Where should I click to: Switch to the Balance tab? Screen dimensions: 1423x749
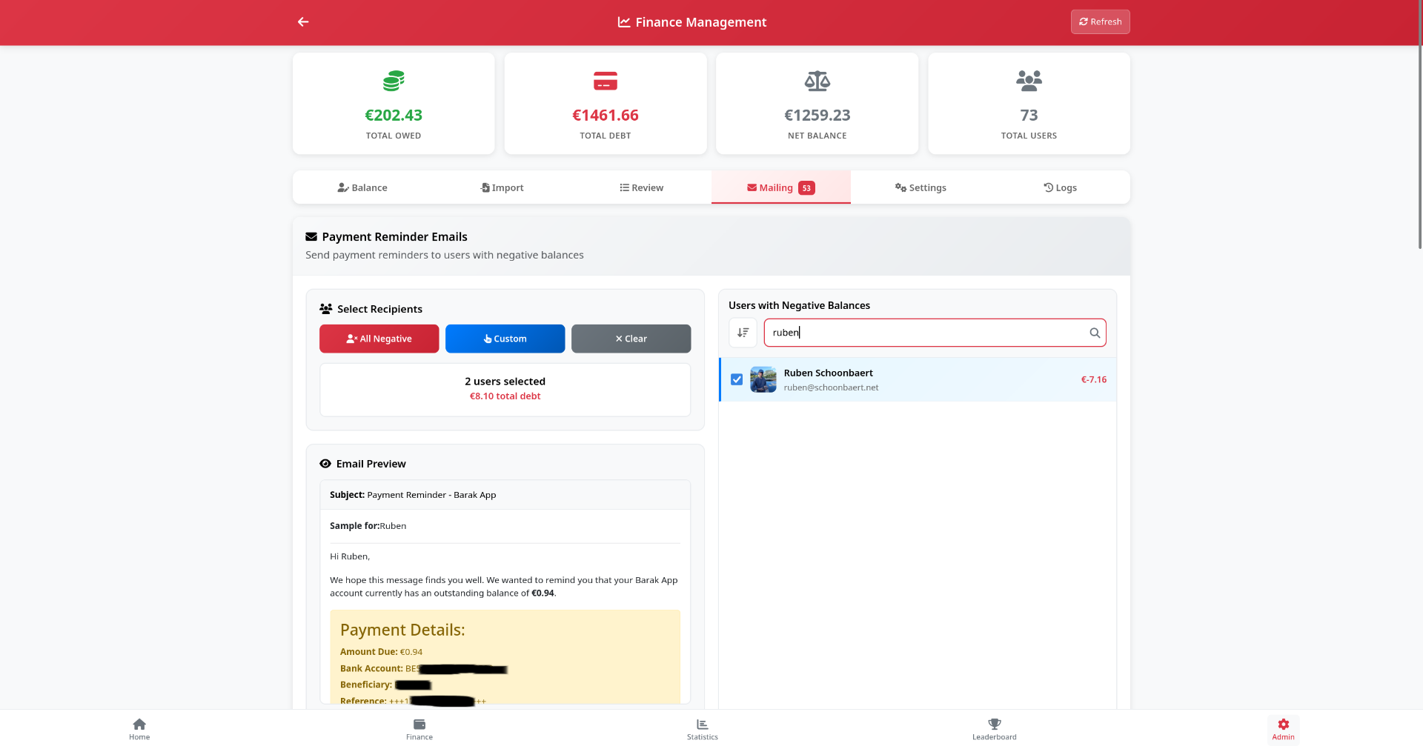[x=362, y=188]
